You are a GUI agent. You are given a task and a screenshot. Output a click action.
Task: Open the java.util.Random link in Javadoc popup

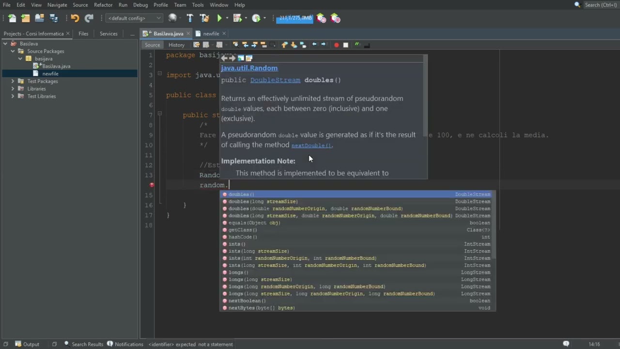(x=249, y=68)
